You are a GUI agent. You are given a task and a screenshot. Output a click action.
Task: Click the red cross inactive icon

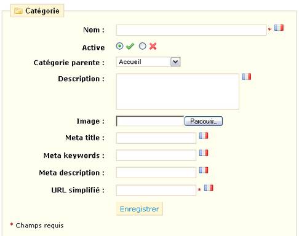click(x=153, y=46)
